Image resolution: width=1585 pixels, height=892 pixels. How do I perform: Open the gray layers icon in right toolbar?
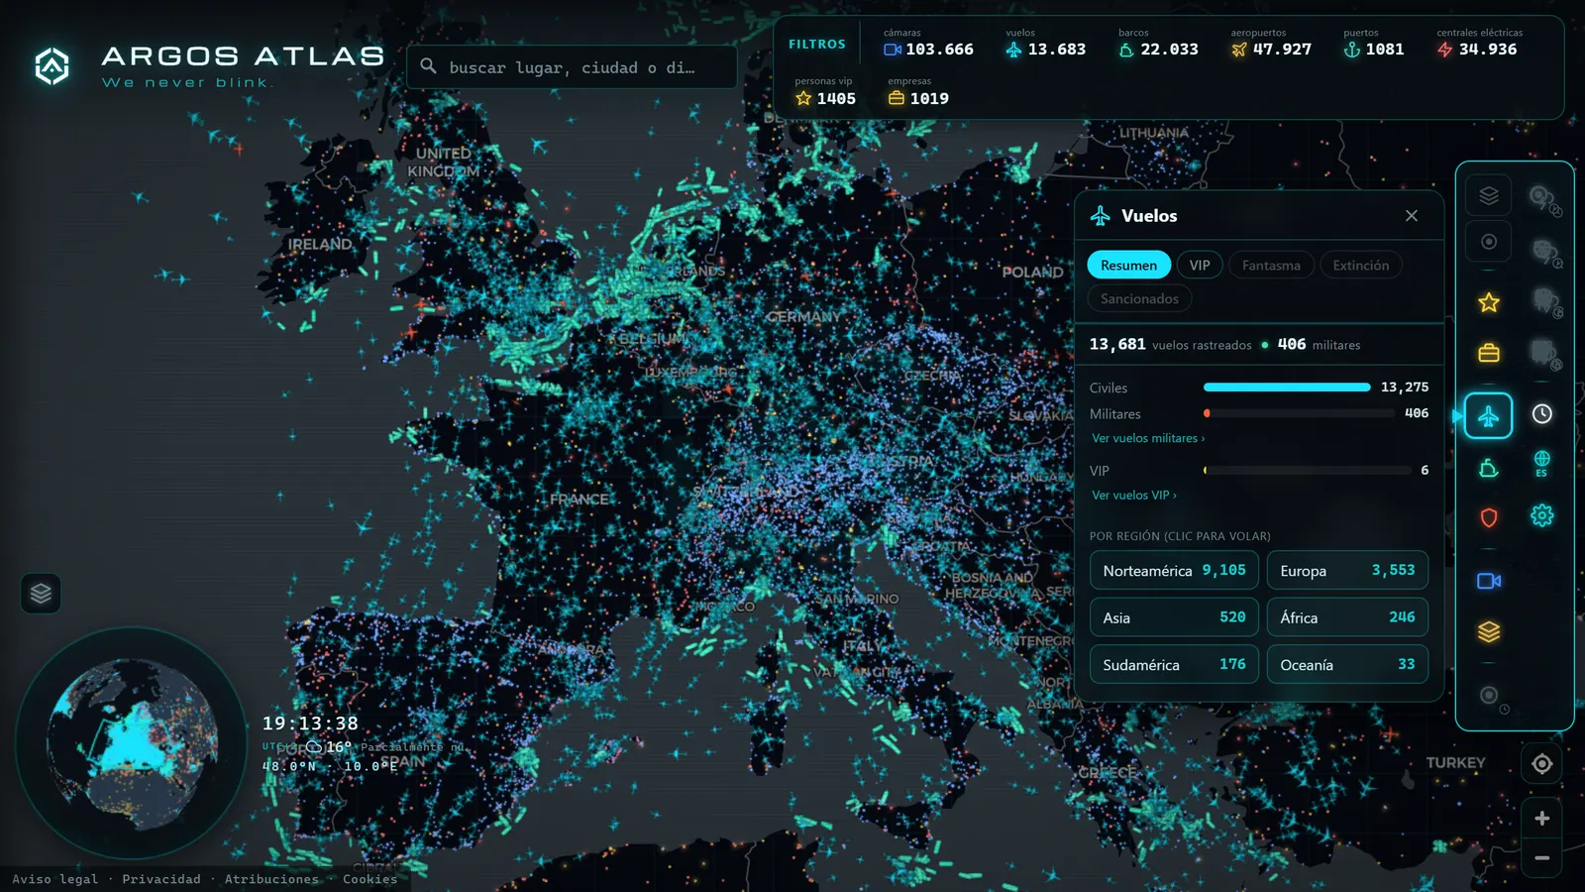[1489, 195]
